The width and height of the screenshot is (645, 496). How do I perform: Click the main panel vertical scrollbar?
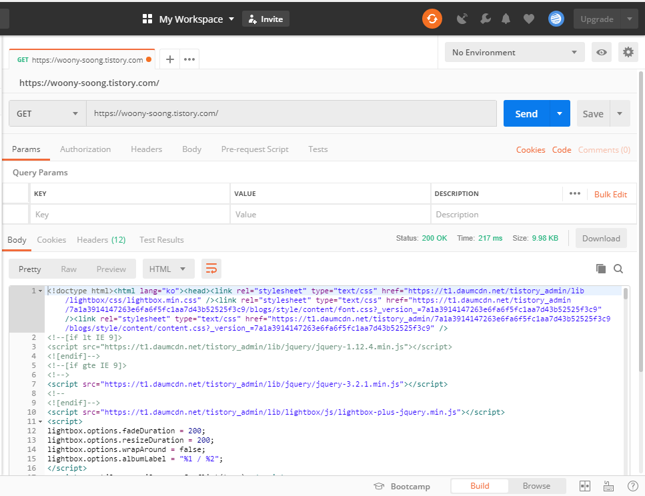(641, 222)
